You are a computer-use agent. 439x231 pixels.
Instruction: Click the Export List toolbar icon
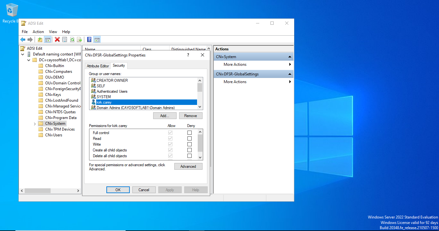(x=79, y=39)
